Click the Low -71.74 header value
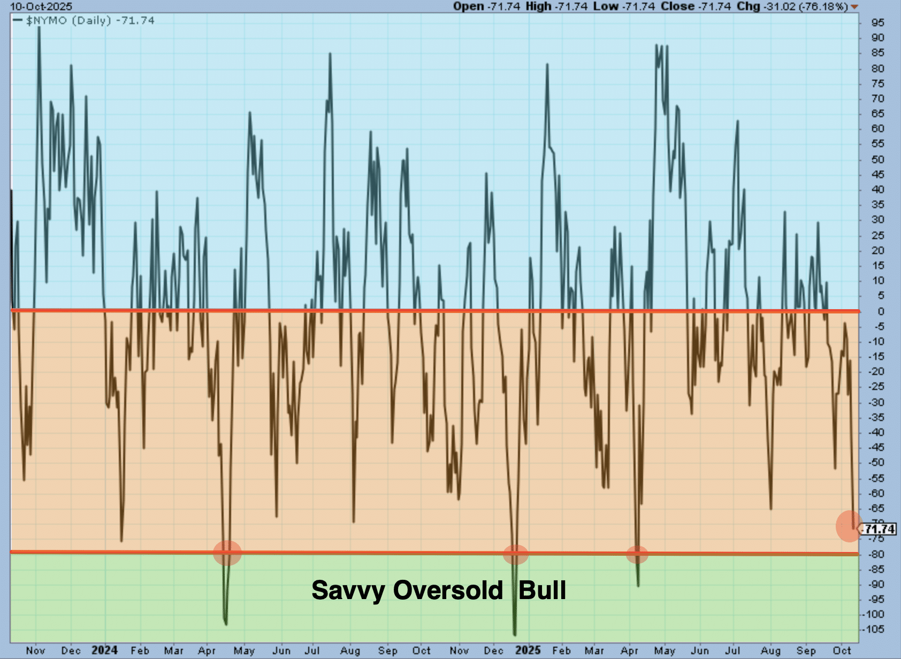This screenshot has height=659, width=901. (x=624, y=6)
